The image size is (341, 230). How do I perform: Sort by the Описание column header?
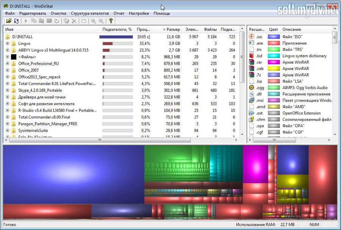pyautogui.click(x=306, y=29)
